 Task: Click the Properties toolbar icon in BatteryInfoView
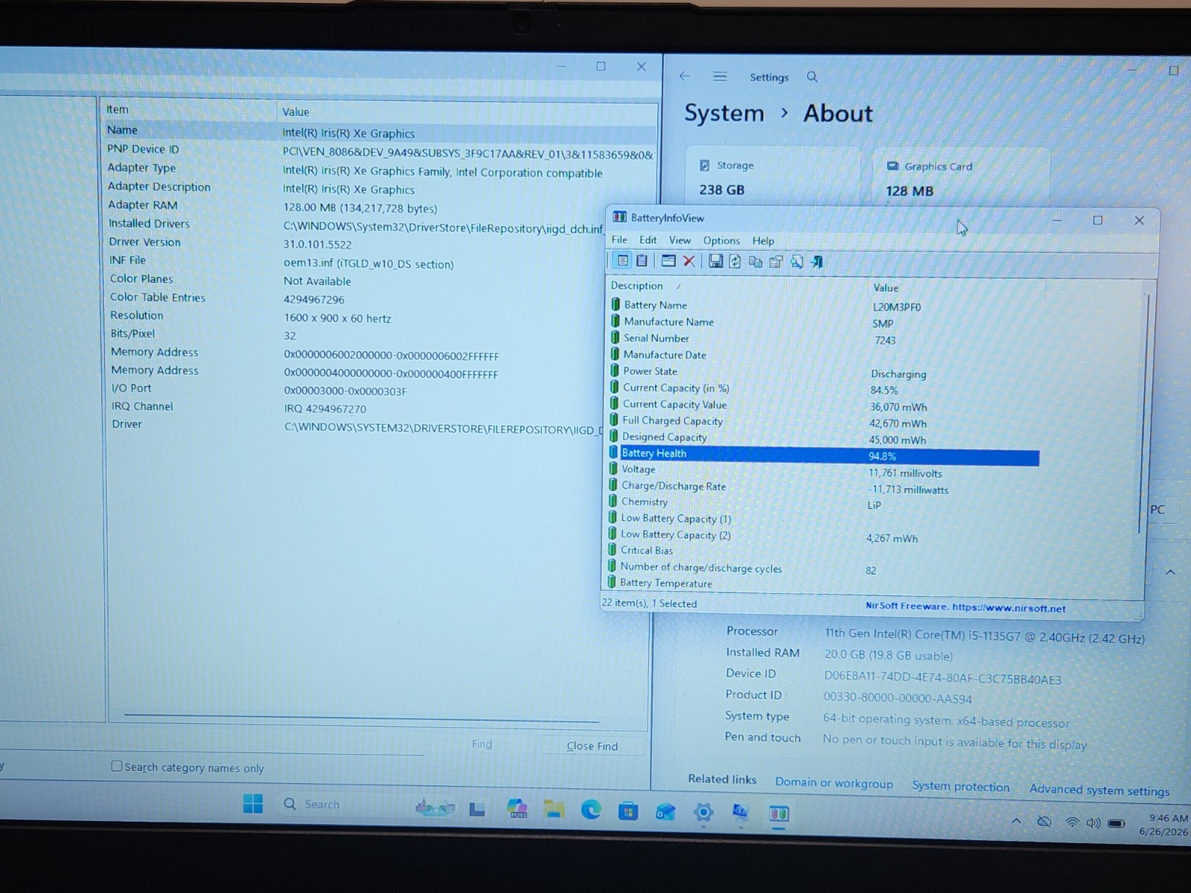tap(776, 262)
